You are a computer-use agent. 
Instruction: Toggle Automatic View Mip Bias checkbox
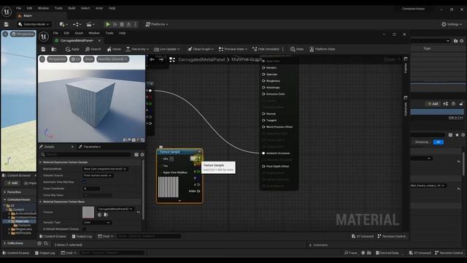[85, 182]
